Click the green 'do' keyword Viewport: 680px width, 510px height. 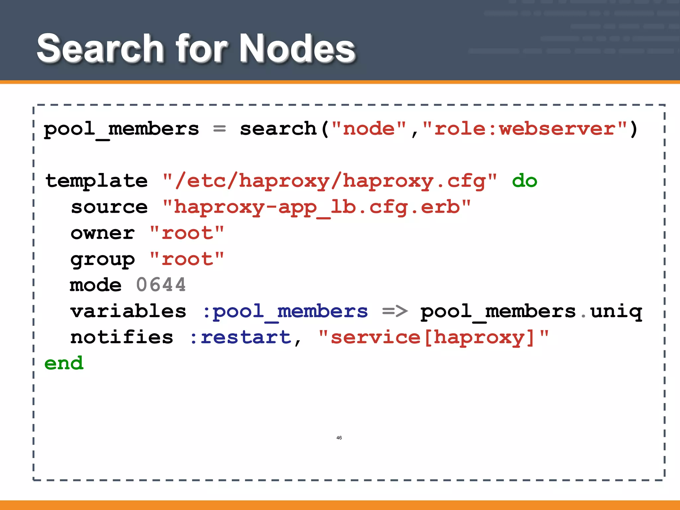[x=524, y=181]
